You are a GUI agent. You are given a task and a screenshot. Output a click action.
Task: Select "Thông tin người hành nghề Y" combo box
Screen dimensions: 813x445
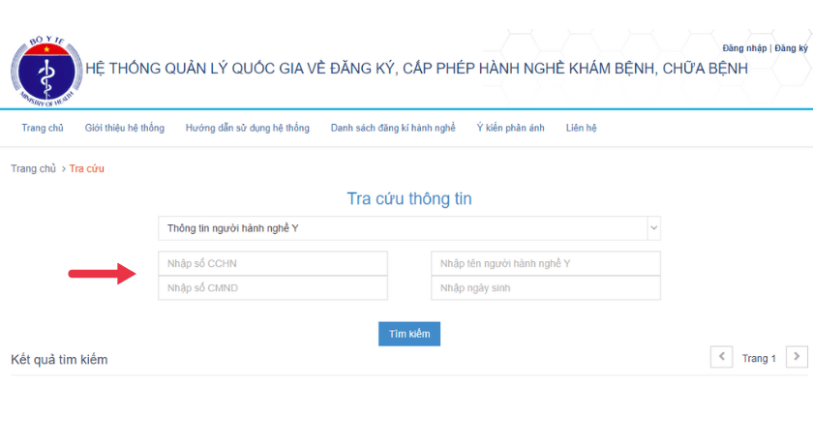409,228
